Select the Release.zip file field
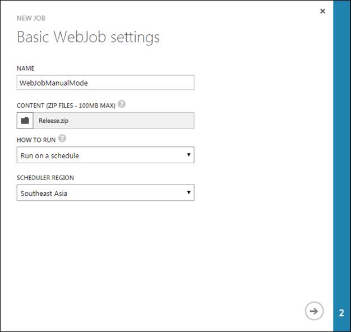Viewport: 351px width, 332px height. click(x=114, y=121)
